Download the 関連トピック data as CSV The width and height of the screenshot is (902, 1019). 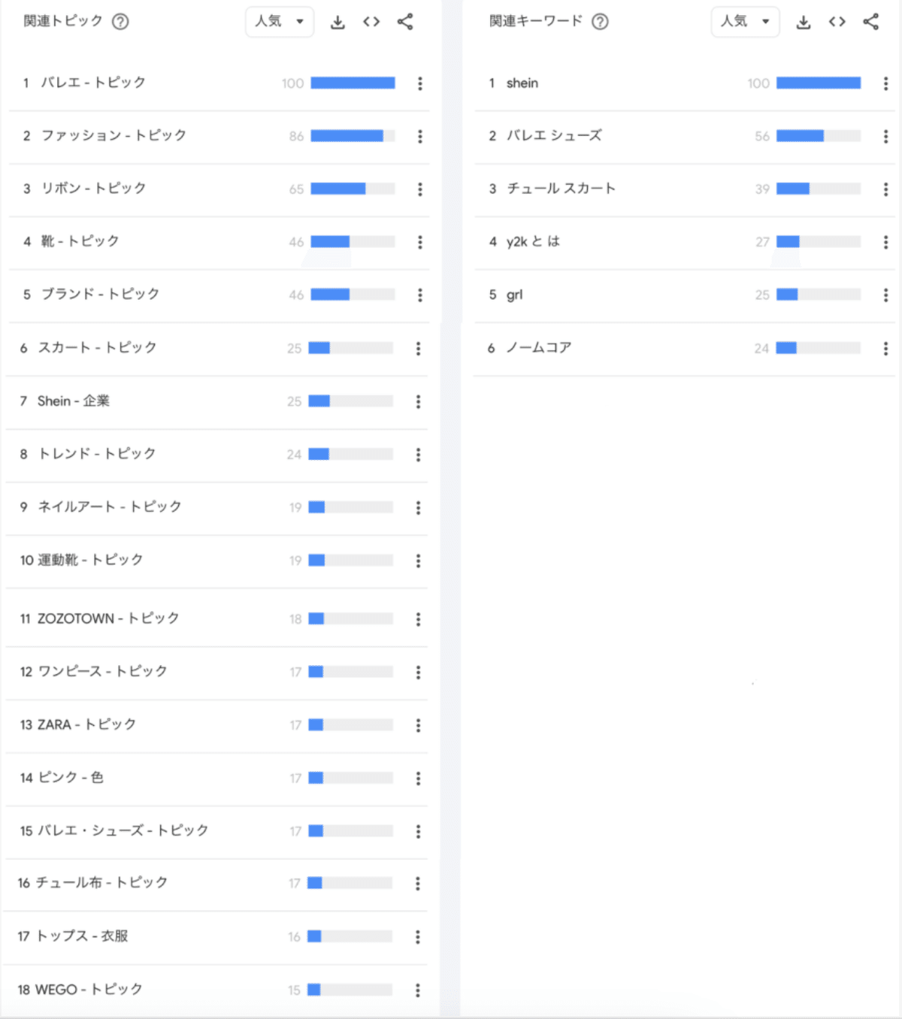pyautogui.click(x=338, y=23)
